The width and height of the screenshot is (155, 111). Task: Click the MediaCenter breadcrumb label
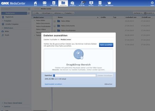46,9
